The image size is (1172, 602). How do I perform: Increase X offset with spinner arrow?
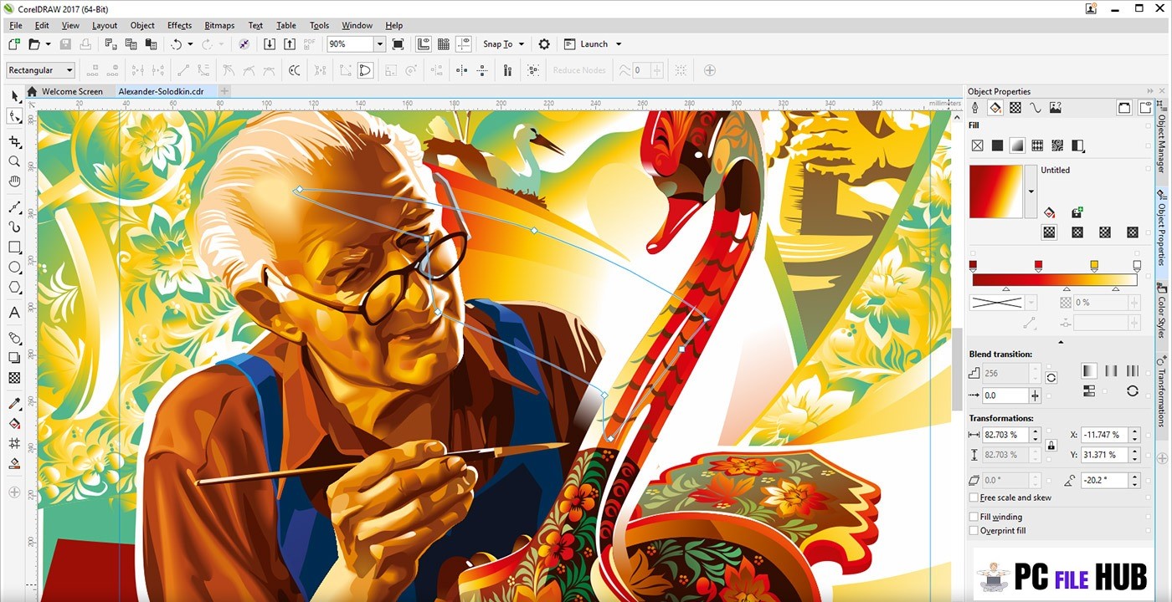point(1134,431)
